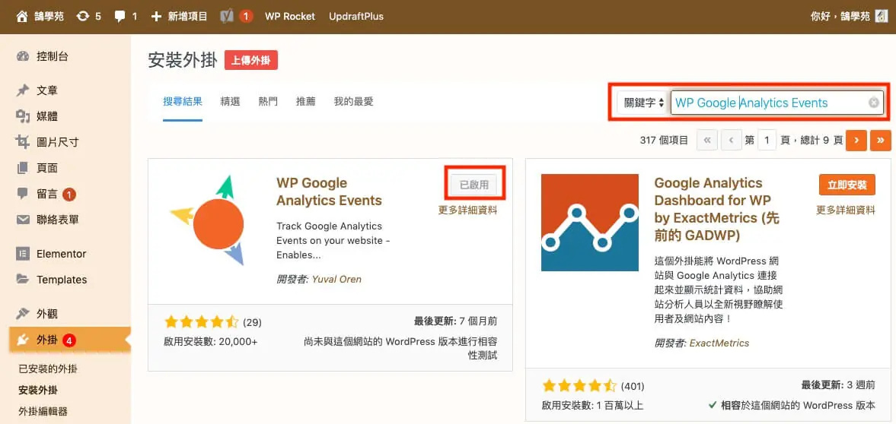The height and width of the screenshot is (424, 896).
Task: Click the speech bubble icon for 留言
Action: click(23, 194)
